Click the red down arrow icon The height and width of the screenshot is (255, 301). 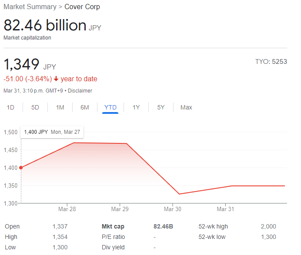click(56, 79)
